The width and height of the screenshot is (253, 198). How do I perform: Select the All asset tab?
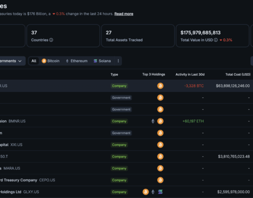[x=34, y=61]
